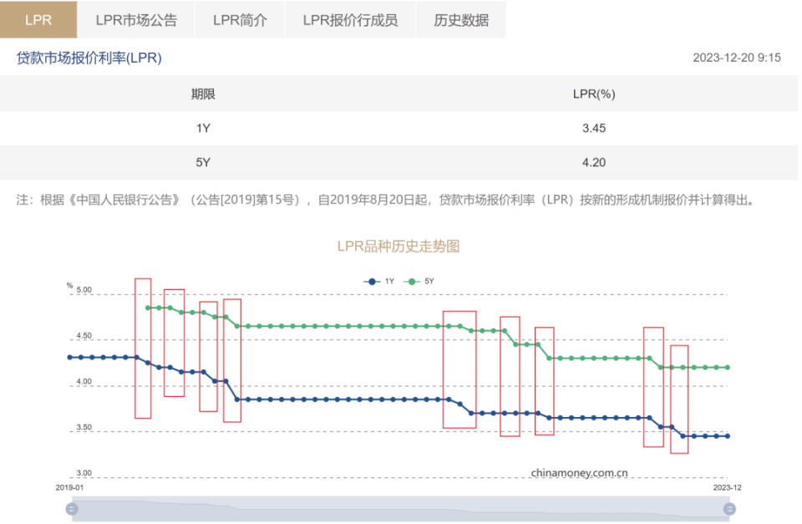802x524 pixels.
Task: Toggle the 5Y series legend
Action: (x=419, y=282)
